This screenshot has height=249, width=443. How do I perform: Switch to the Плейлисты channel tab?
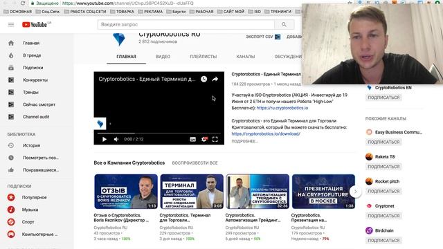click(x=203, y=57)
